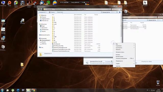
Task: Sort by the Дата изменения column header
Action: click(x=78, y=15)
